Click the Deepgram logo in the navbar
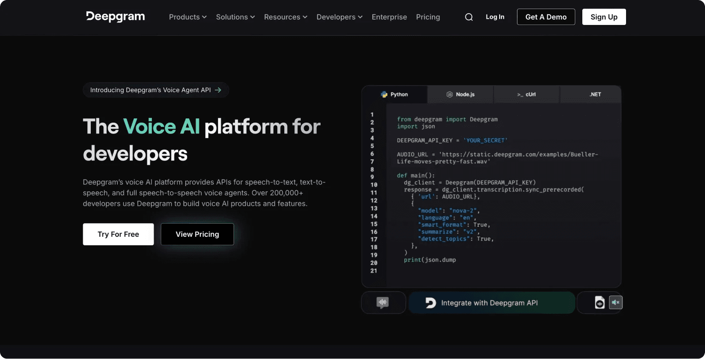Viewport: 705px width, 359px height. point(115,16)
